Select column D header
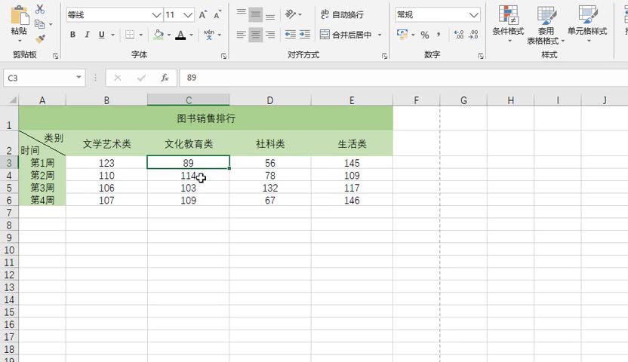628x362 pixels. point(270,100)
